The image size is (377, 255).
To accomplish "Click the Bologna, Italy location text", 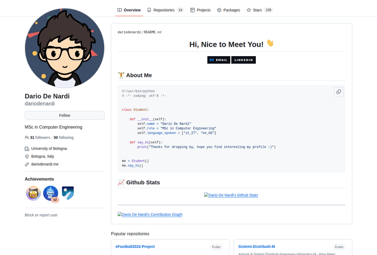I will click(x=42, y=156).
